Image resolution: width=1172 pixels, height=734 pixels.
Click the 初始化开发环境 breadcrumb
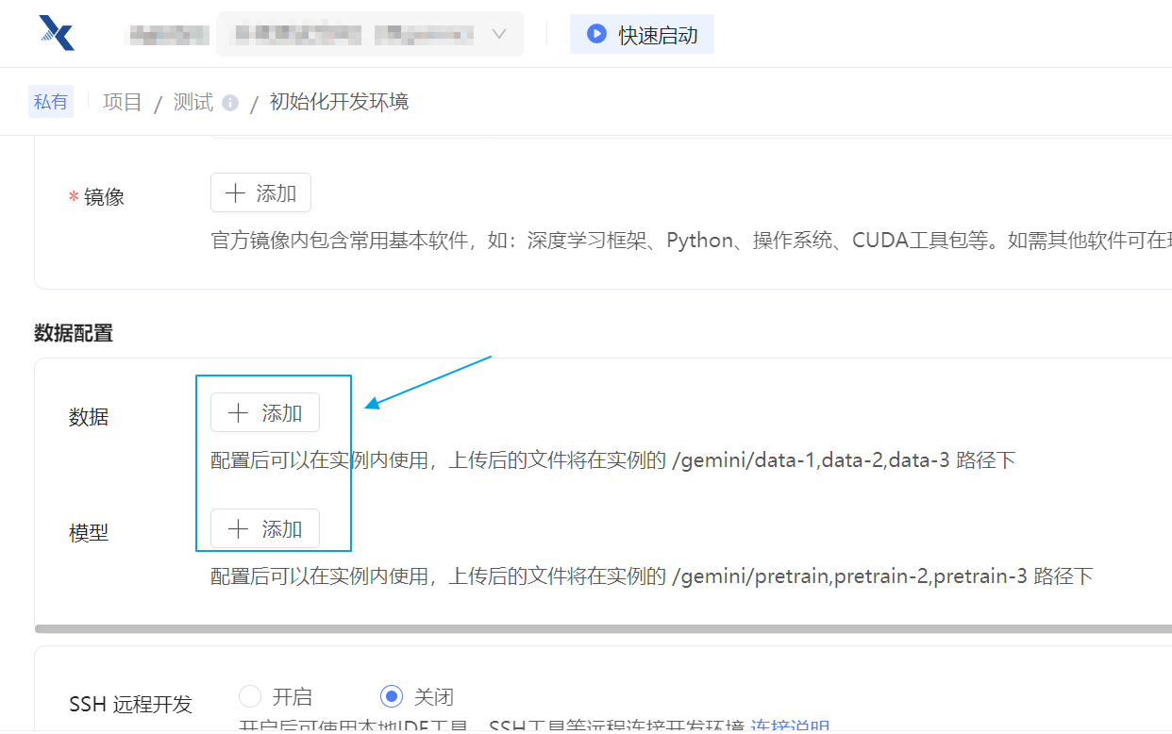[x=339, y=102]
